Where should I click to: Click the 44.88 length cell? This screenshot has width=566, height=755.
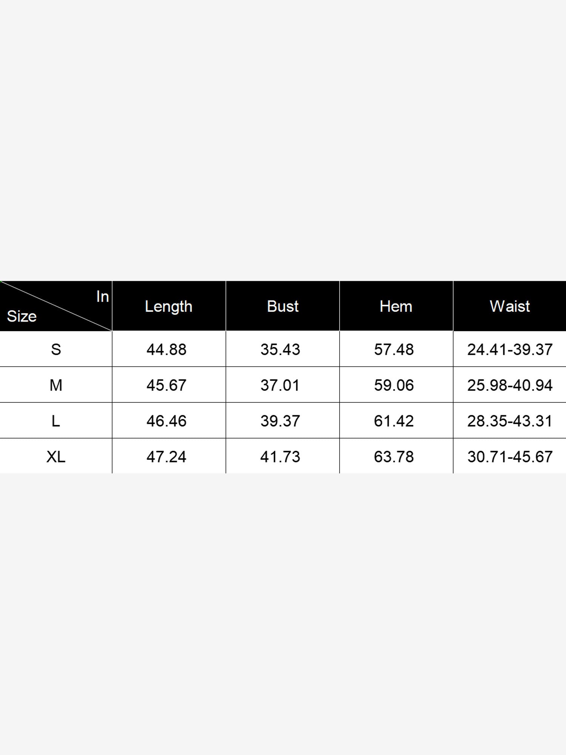166,350
